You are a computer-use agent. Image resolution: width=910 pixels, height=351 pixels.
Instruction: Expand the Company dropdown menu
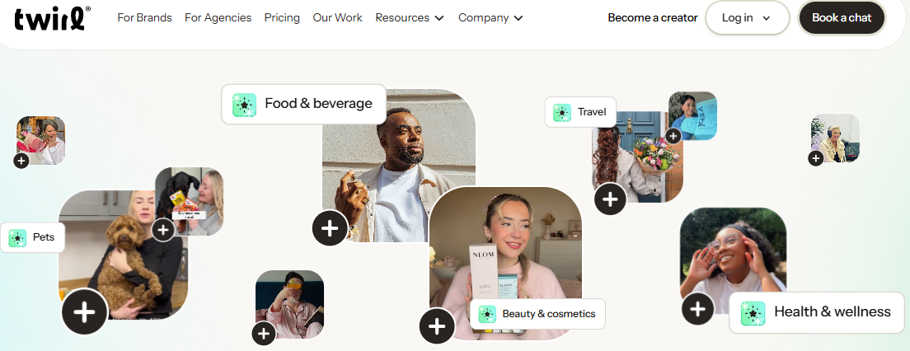click(490, 17)
